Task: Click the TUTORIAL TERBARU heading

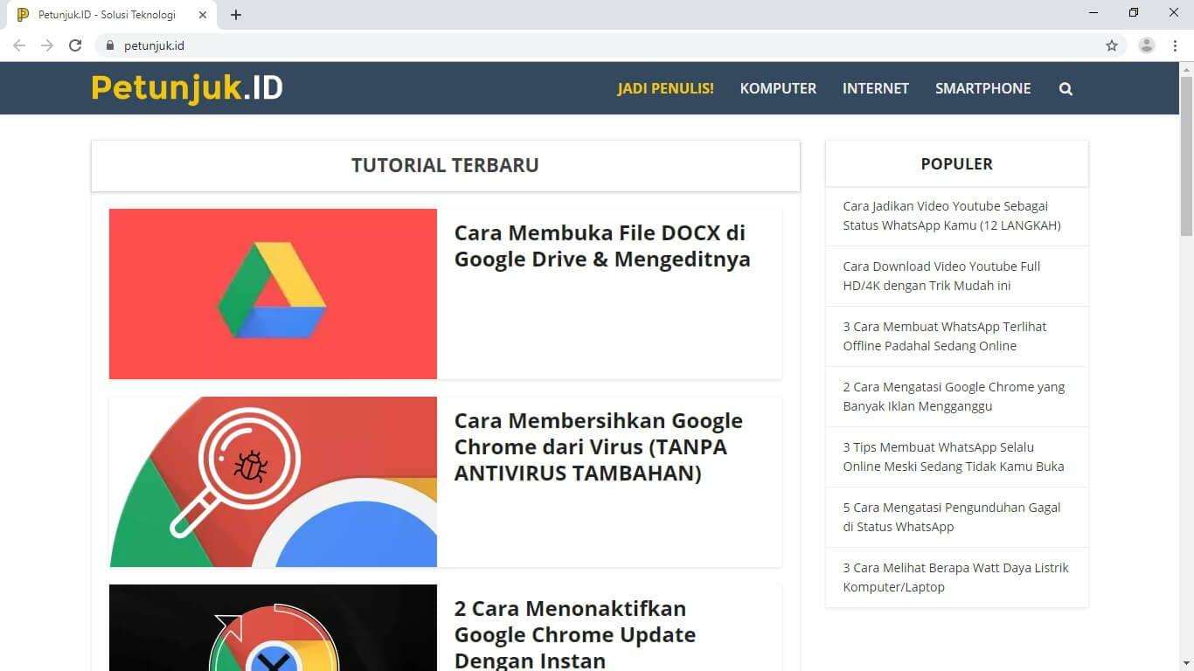Action: tap(445, 165)
